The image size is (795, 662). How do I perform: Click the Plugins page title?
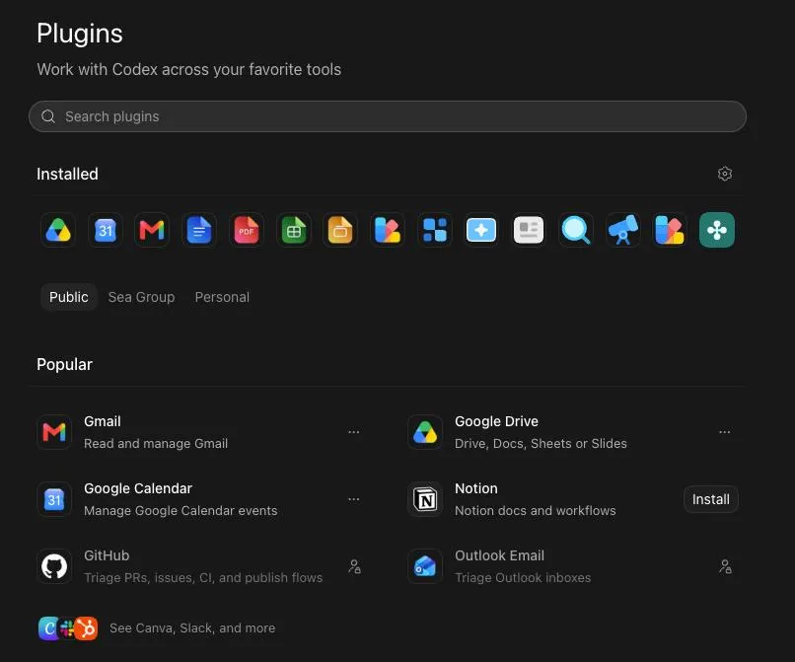click(80, 34)
